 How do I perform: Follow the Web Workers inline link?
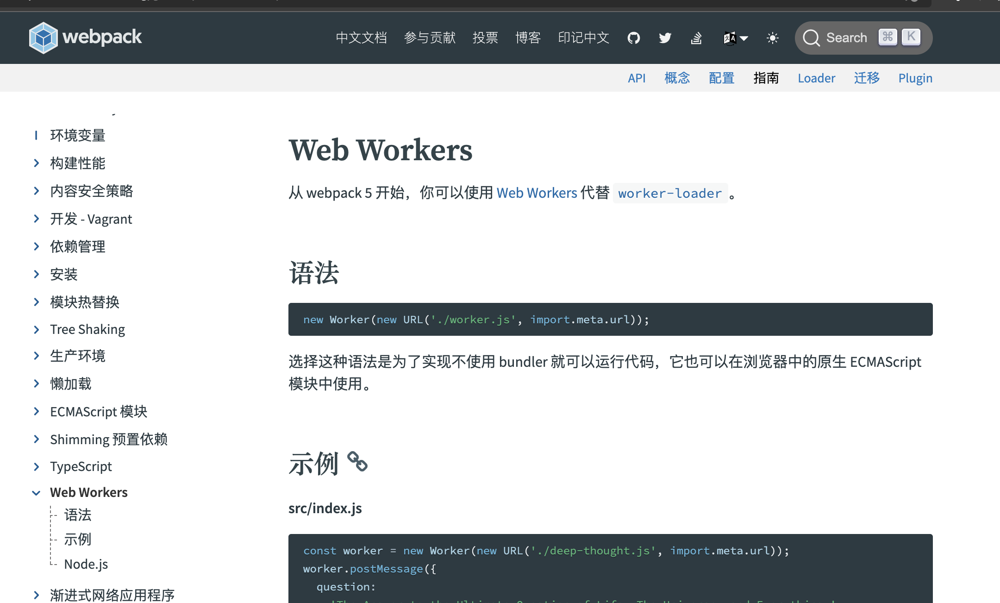pyautogui.click(x=537, y=193)
